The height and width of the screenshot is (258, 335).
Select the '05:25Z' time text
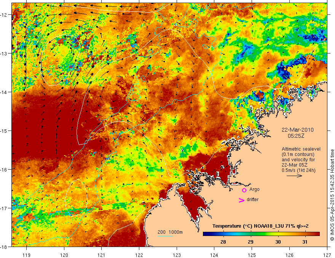pyautogui.click(x=296, y=136)
